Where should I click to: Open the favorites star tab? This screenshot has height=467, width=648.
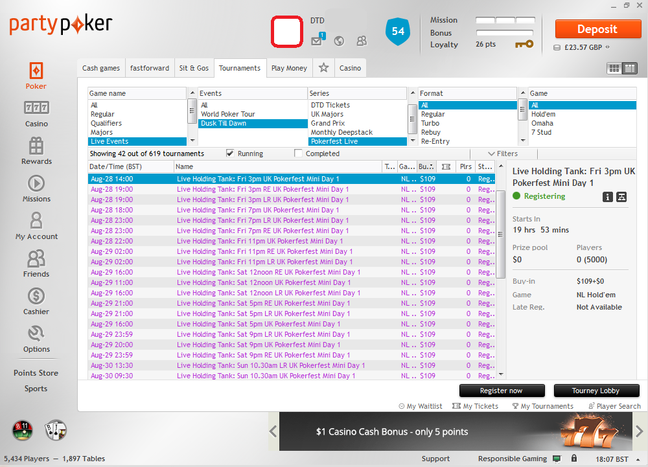point(323,68)
